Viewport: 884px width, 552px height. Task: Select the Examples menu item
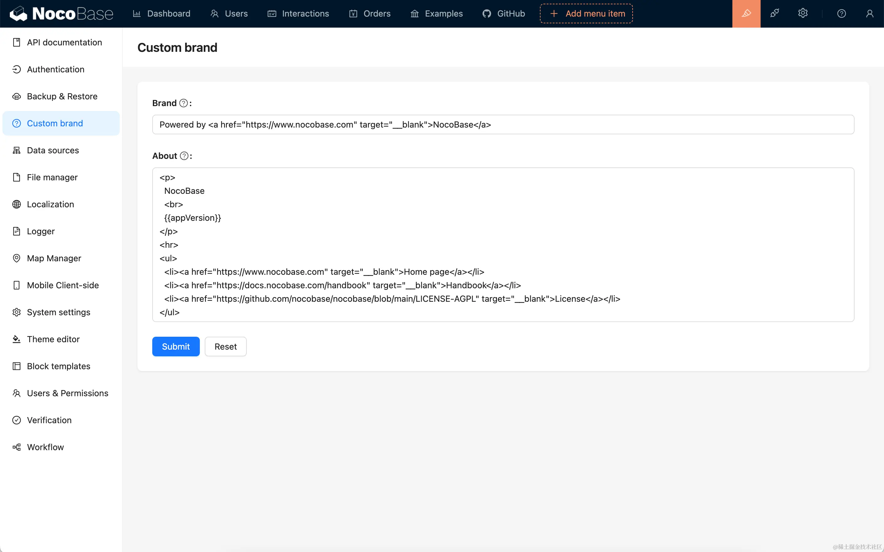point(436,14)
